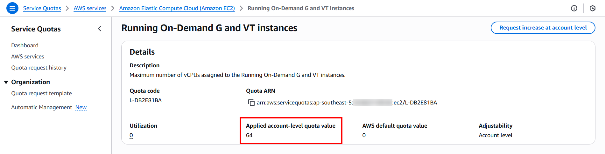Open Automatic Management in sidebar
Viewport: 605px width, 154px height.
[x=42, y=107]
